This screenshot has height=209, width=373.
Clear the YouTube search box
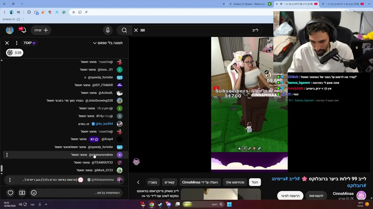pyautogui.click(x=136, y=30)
